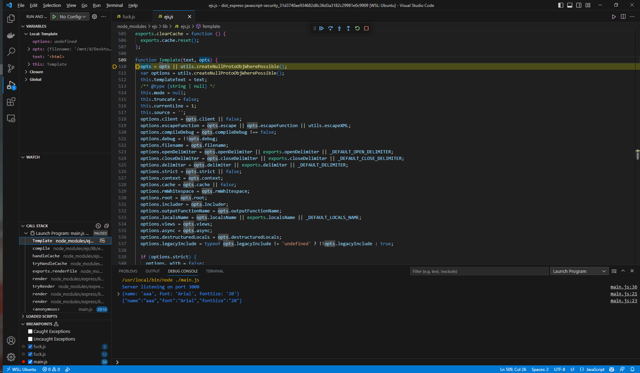
Task: Open the Source Control view
Action: 11,68
